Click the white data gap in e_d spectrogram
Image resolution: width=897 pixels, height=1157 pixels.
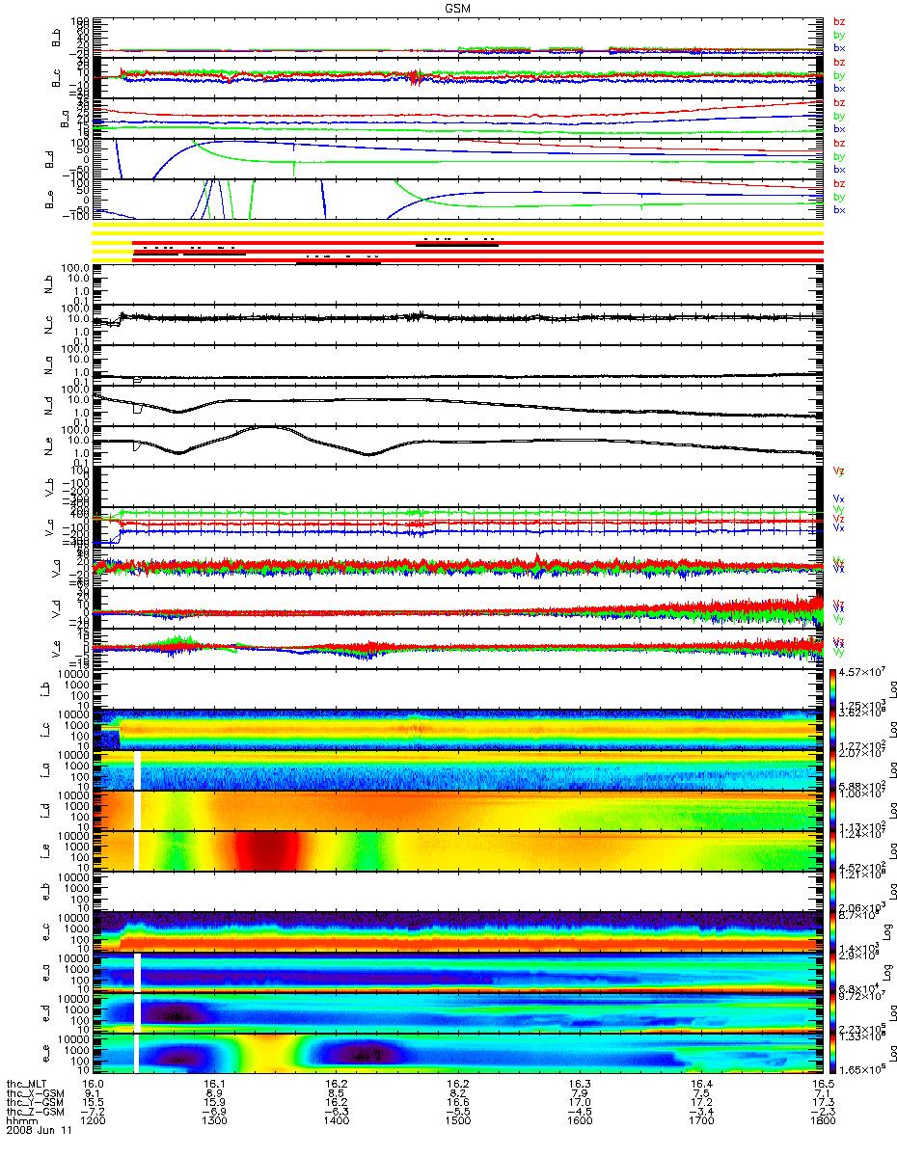tap(137, 1012)
